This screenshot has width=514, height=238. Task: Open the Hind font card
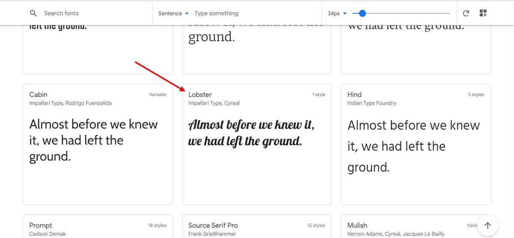click(x=415, y=145)
